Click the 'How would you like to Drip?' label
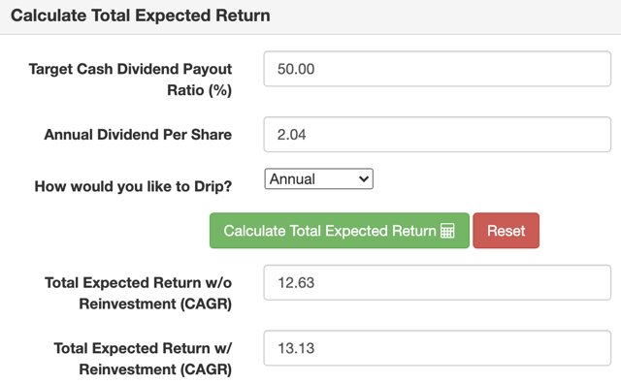Viewport: 621px width, 384px height. point(133,186)
